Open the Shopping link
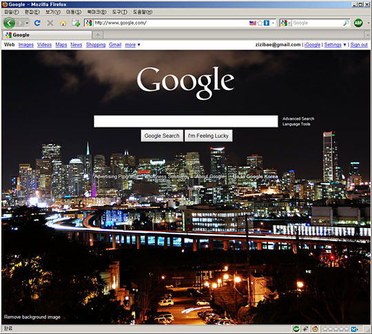This screenshot has height=334, width=372. click(x=96, y=45)
